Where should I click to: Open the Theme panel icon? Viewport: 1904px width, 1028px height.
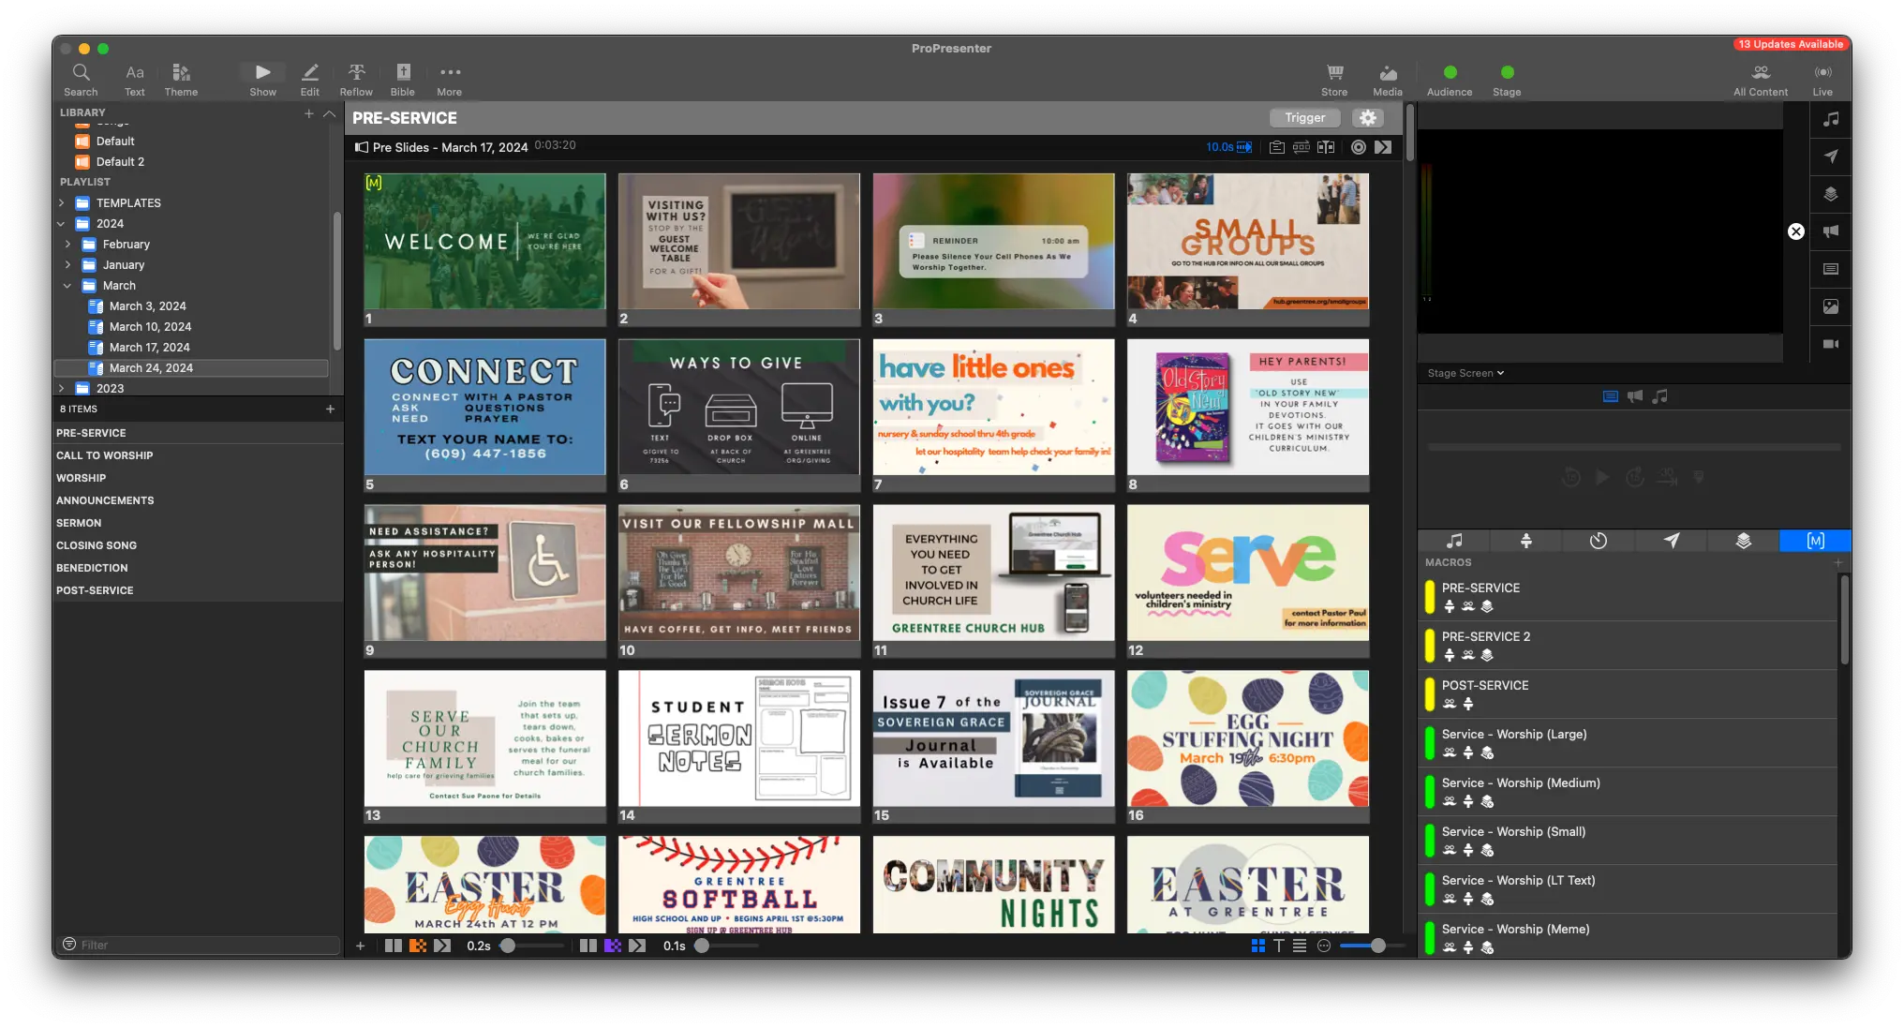[181, 78]
